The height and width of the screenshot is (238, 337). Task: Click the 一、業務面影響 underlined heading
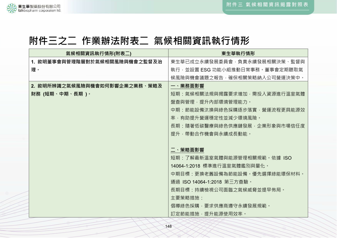pyautogui.click(x=187, y=86)
